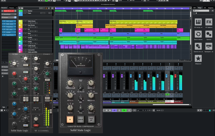Click the Play button in transport bar
This screenshot has width=215, height=136.
point(124,111)
